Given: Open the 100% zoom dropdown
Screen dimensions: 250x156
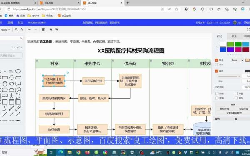Looking at the screenshot, I should [5, 30].
